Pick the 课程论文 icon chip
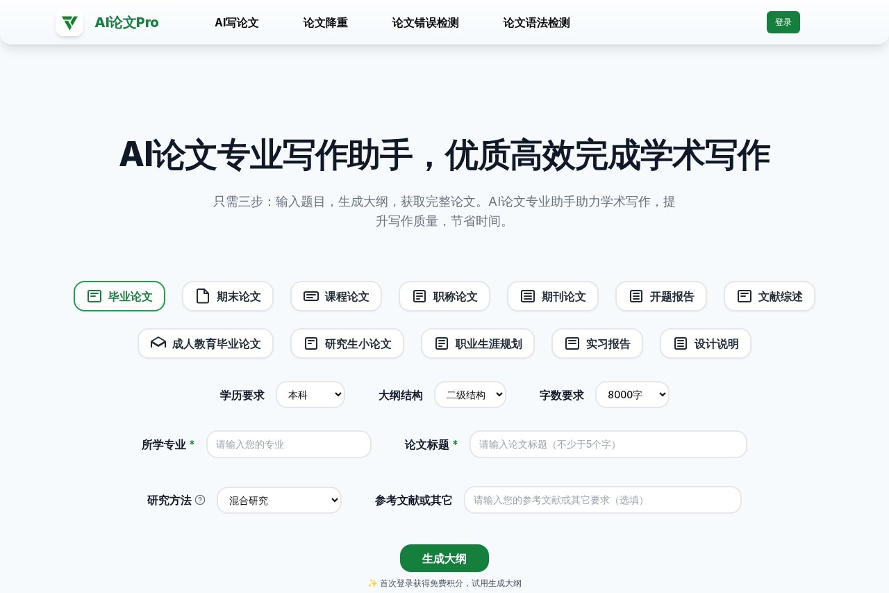The width and height of the screenshot is (889, 593). click(311, 296)
